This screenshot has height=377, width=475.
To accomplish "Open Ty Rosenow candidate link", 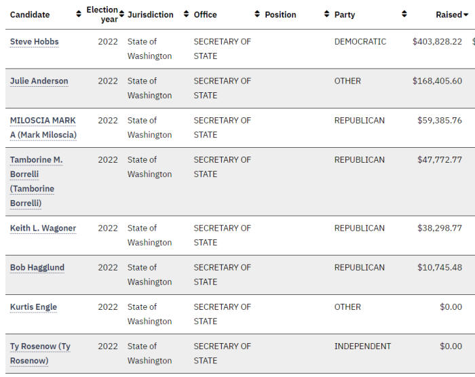I will (40, 353).
